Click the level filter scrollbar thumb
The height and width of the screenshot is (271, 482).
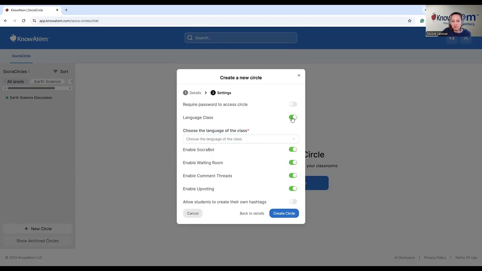pos(31,88)
